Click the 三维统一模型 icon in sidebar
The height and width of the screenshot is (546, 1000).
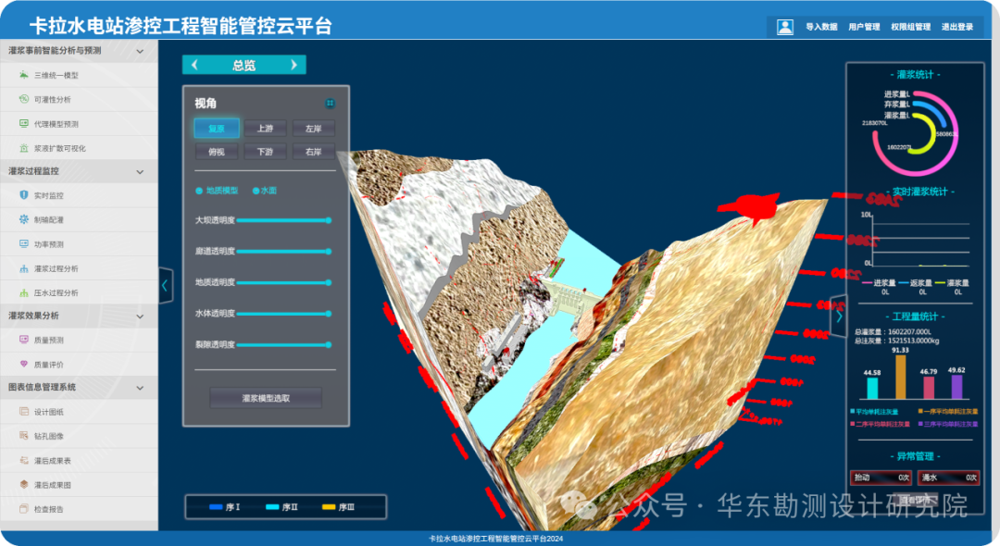(x=23, y=75)
